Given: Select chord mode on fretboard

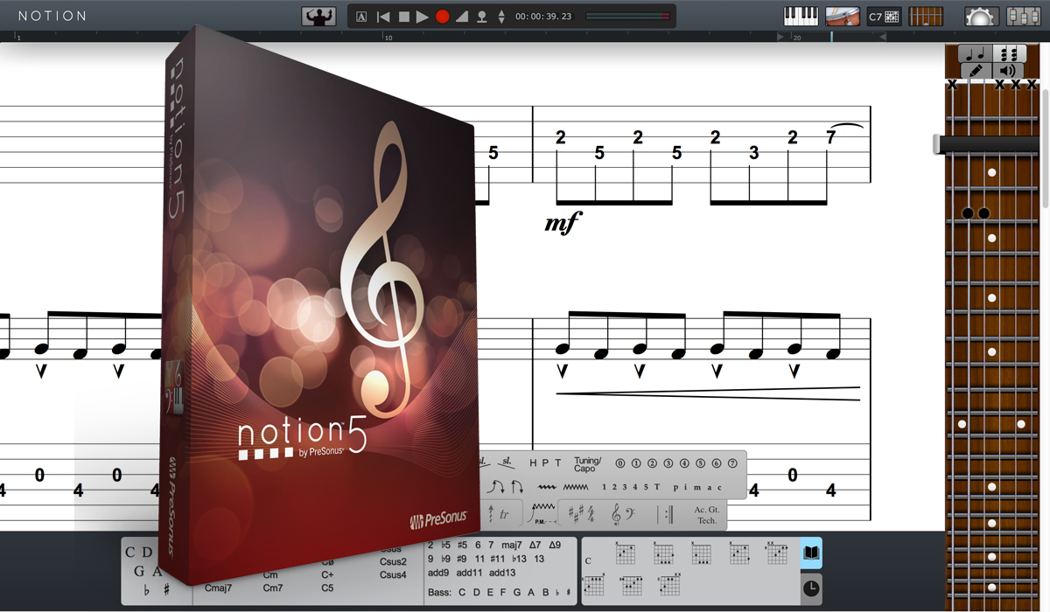Looking at the screenshot, I should point(1009,53).
